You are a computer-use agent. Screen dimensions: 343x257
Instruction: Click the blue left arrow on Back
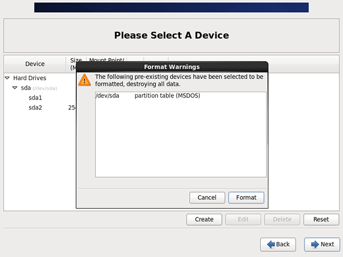pyautogui.click(x=271, y=244)
